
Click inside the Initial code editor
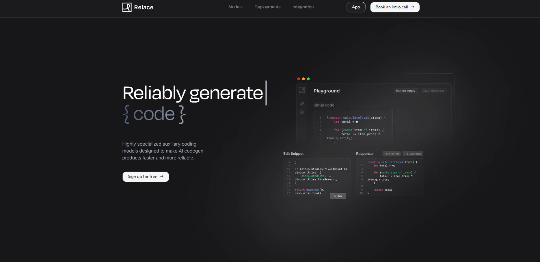tap(353, 127)
